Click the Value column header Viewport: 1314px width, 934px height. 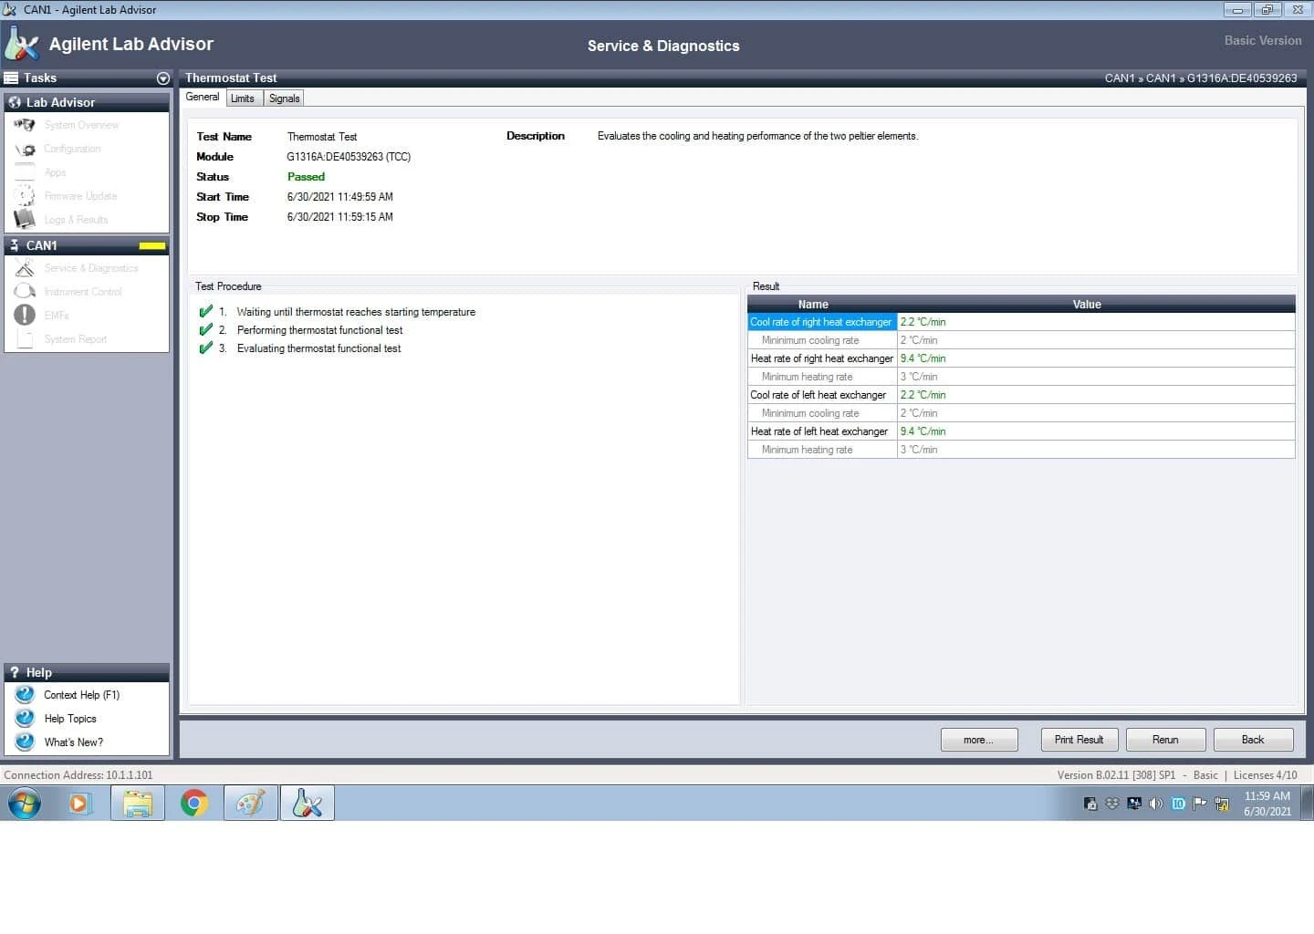1087,305
